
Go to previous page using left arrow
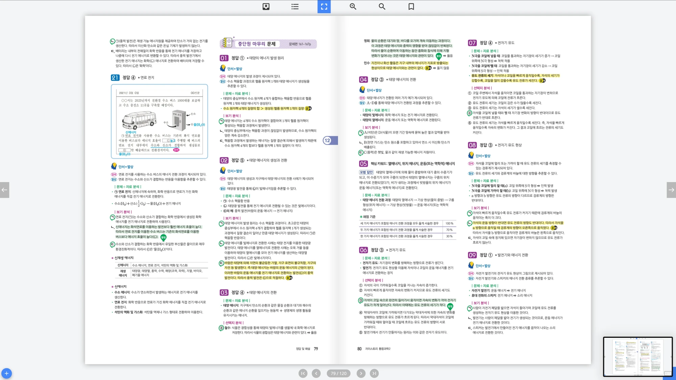[4, 190]
